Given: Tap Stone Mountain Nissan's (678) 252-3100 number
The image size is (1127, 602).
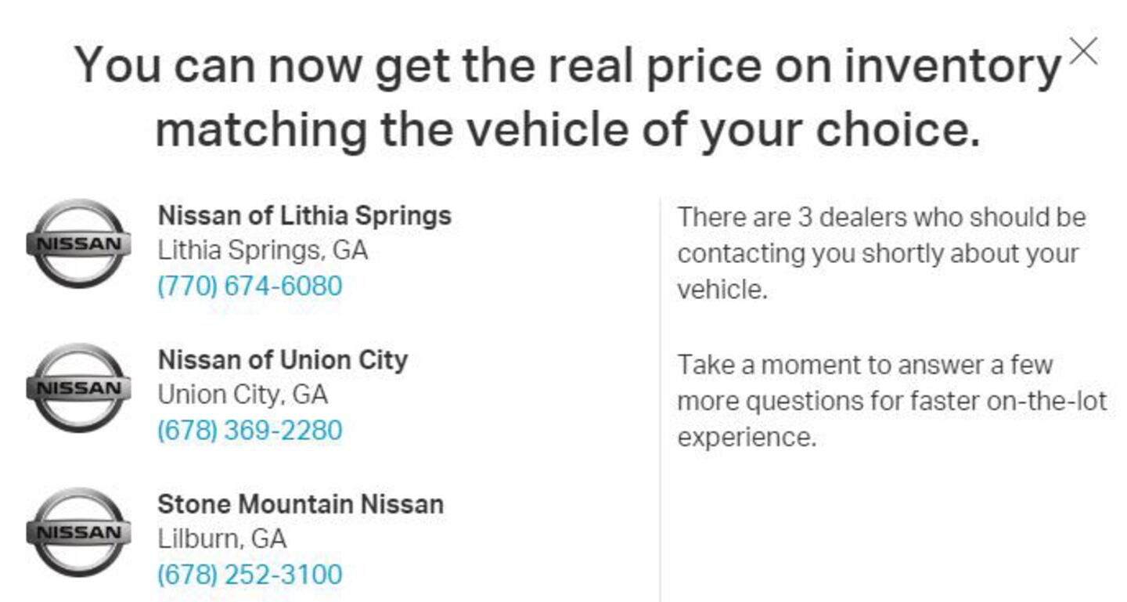Looking at the screenshot, I should coord(250,574).
